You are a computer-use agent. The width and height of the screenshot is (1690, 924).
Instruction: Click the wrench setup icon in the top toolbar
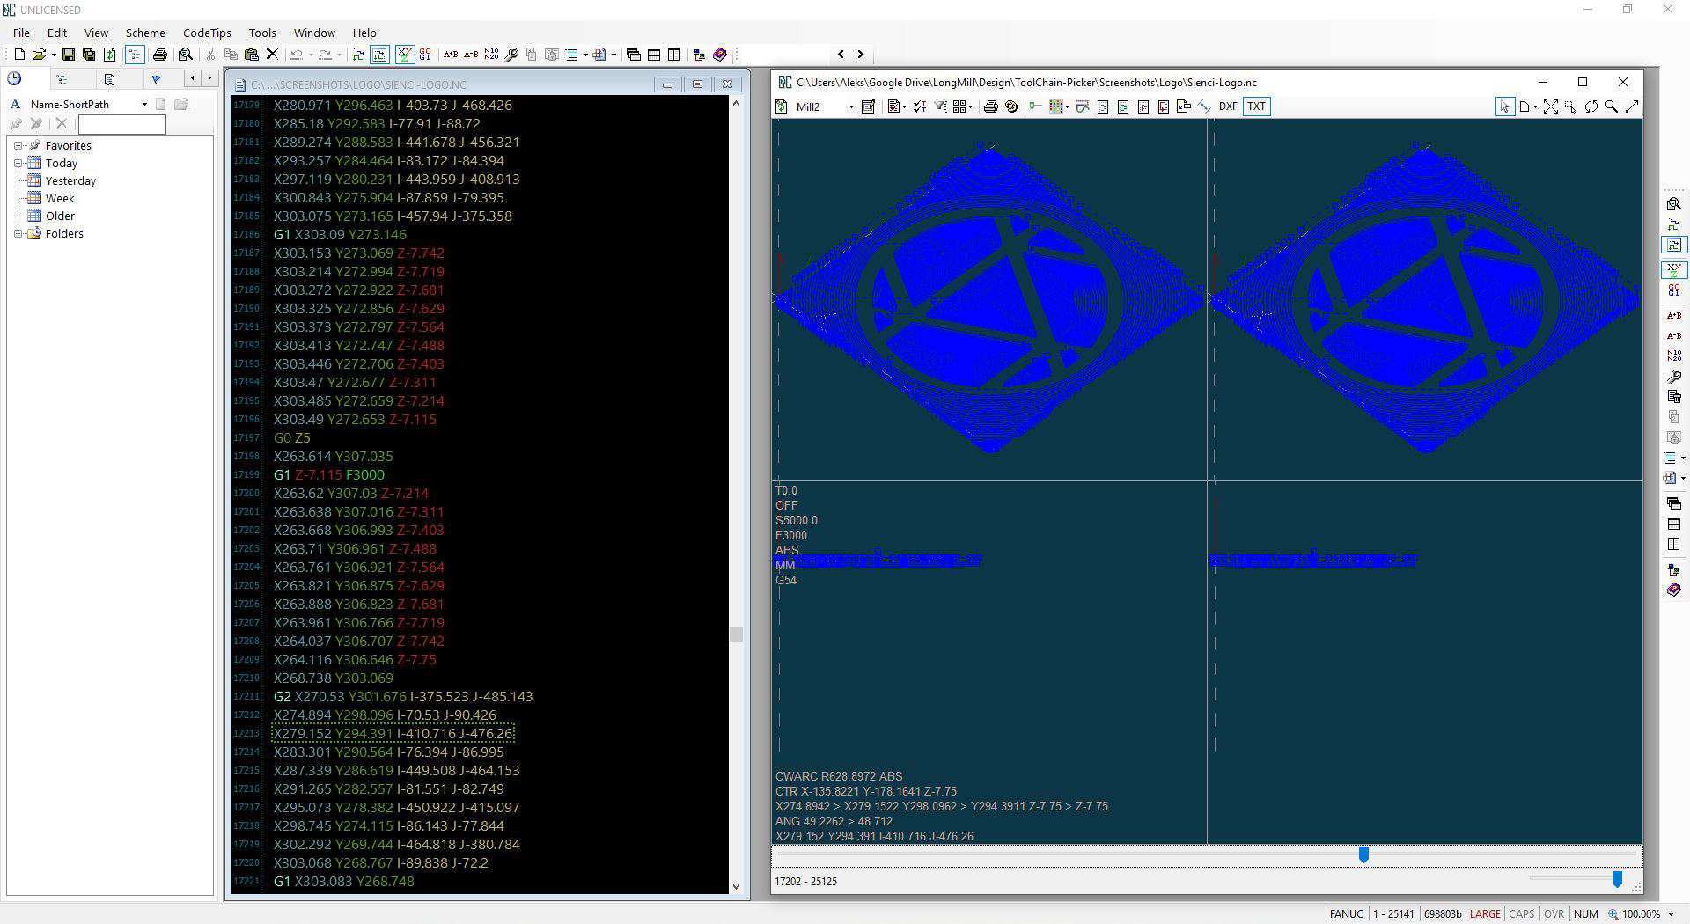tap(512, 55)
